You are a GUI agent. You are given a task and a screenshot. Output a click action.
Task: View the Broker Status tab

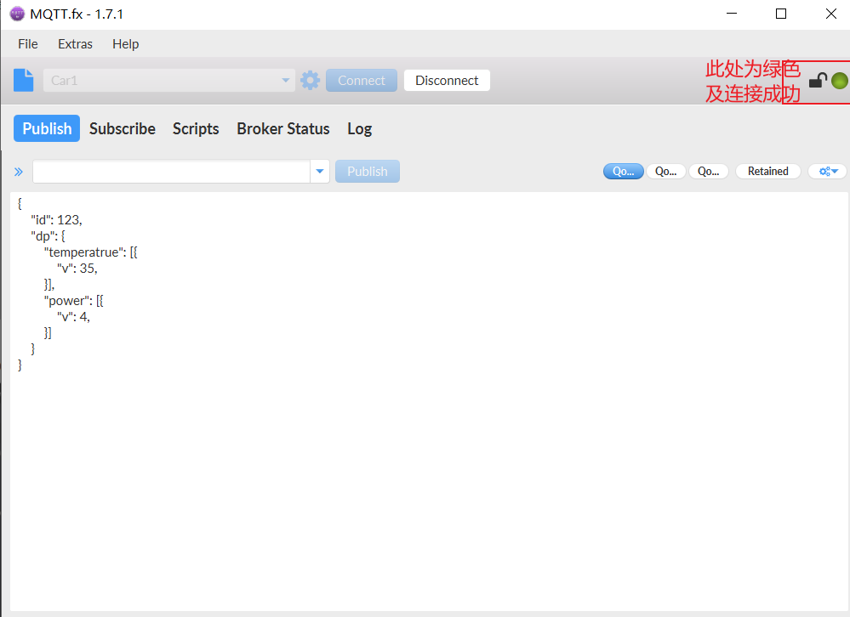pos(282,128)
